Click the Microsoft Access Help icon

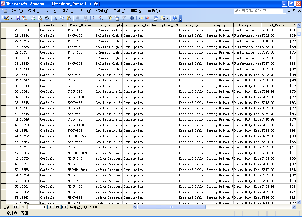pyautogui.click(x=175, y=18)
